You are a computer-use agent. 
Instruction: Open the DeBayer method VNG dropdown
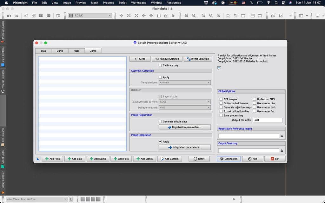[185, 108]
